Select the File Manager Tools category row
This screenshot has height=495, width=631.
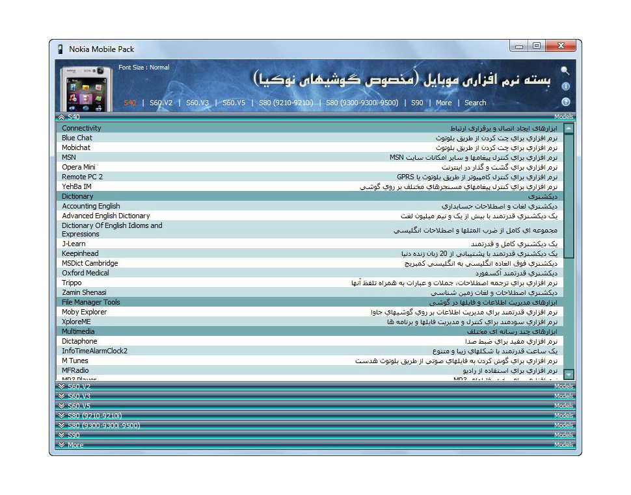(x=310, y=302)
